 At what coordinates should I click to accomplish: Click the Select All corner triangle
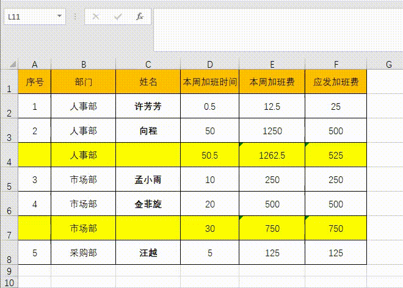(x=13, y=64)
